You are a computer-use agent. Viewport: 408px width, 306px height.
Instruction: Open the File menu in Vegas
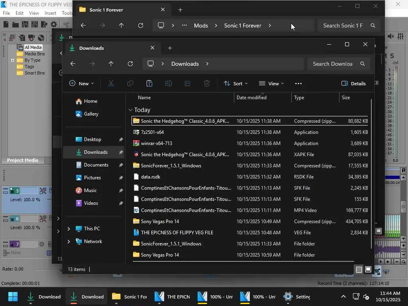[x=6, y=13]
